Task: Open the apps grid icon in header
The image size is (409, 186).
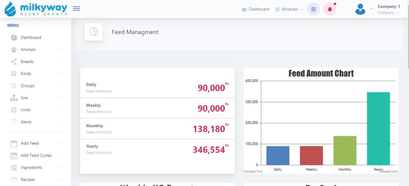Action: 314,9
